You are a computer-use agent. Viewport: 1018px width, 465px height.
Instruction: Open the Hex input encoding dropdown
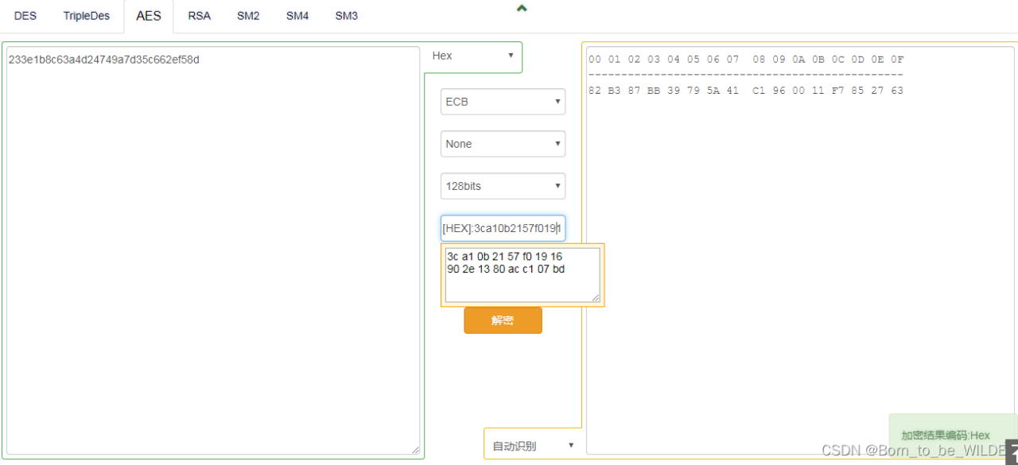472,56
